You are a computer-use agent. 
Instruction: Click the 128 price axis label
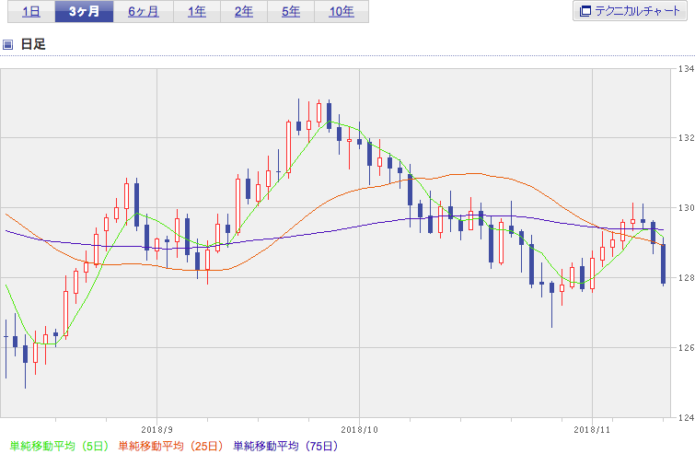click(x=686, y=277)
